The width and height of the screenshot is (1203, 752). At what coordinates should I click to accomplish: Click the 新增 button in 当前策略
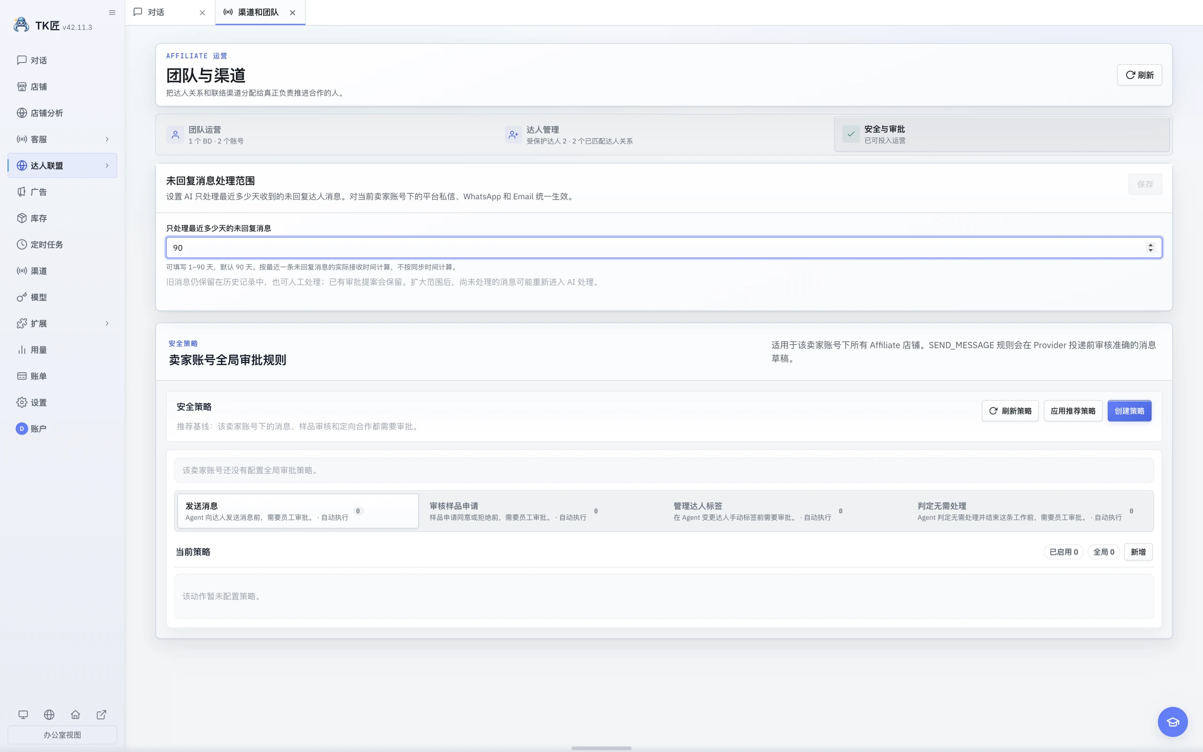1138,552
